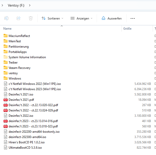Click icon of desinfect-202300-amd64.iso
This screenshot has height=155, width=156.
[6, 137]
